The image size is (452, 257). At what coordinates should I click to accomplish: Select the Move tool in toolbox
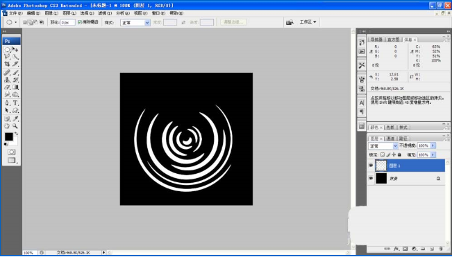(x=15, y=50)
